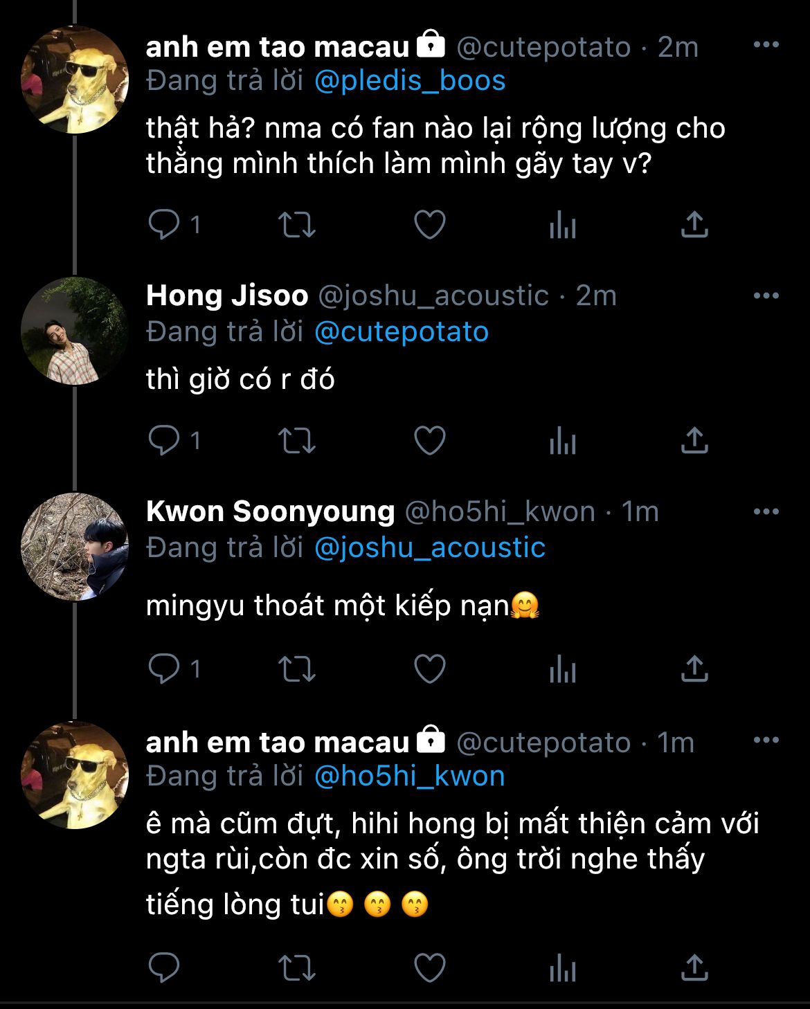Image resolution: width=810 pixels, height=1009 pixels.
Task: Open the @joshu_acoustic reply mention link
Action: tap(429, 547)
